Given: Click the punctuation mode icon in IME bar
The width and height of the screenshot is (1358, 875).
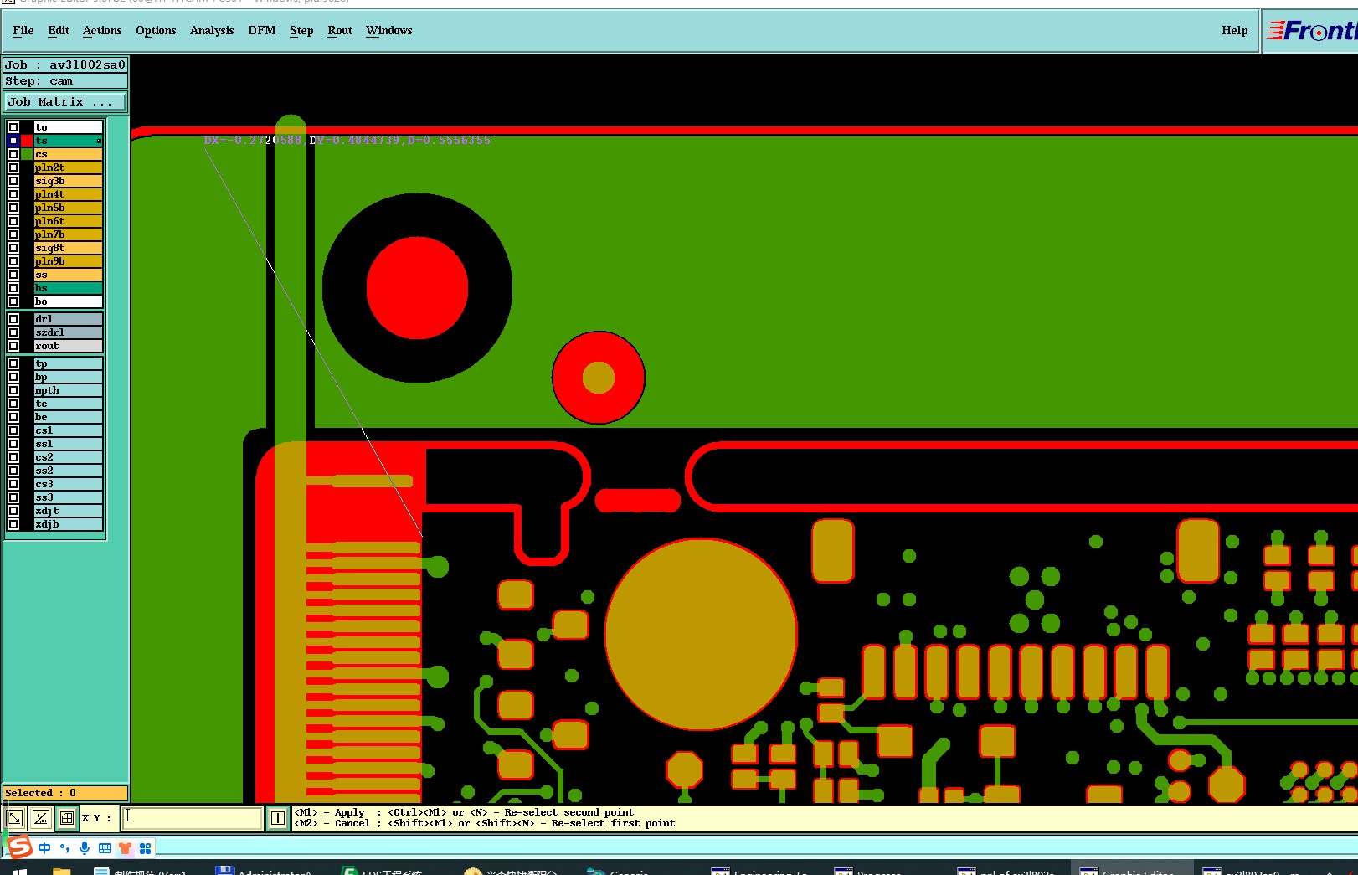Looking at the screenshot, I should point(64,848).
